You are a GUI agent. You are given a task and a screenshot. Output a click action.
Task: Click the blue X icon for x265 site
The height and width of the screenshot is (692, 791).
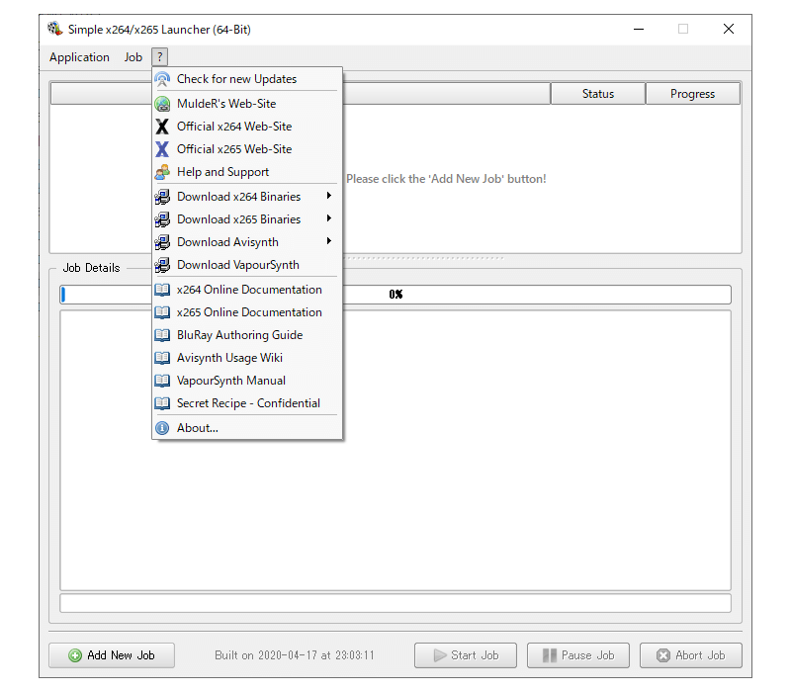coord(162,149)
